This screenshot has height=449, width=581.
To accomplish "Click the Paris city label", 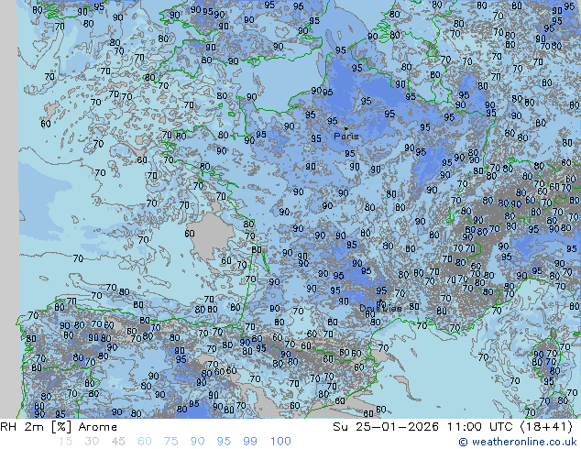I will point(346,136).
